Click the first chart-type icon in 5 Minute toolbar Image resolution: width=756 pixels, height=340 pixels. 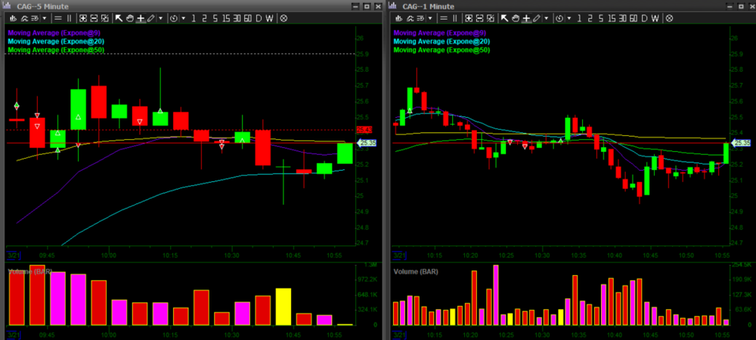pos(14,17)
